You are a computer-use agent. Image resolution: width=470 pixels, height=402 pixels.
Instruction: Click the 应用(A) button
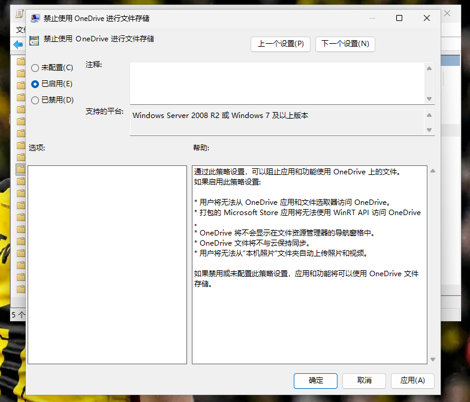click(x=412, y=381)
